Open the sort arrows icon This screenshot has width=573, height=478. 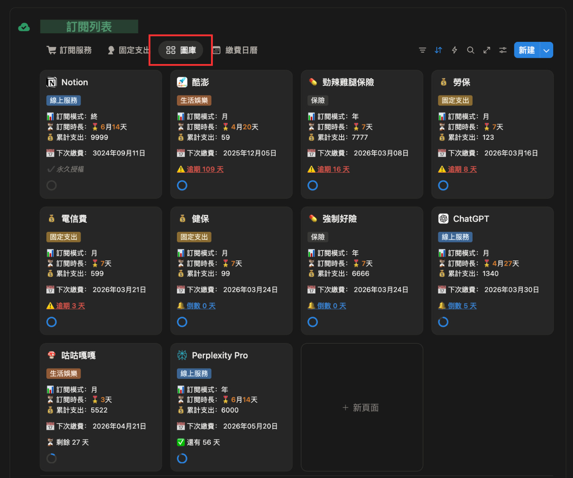coord(439,50)
